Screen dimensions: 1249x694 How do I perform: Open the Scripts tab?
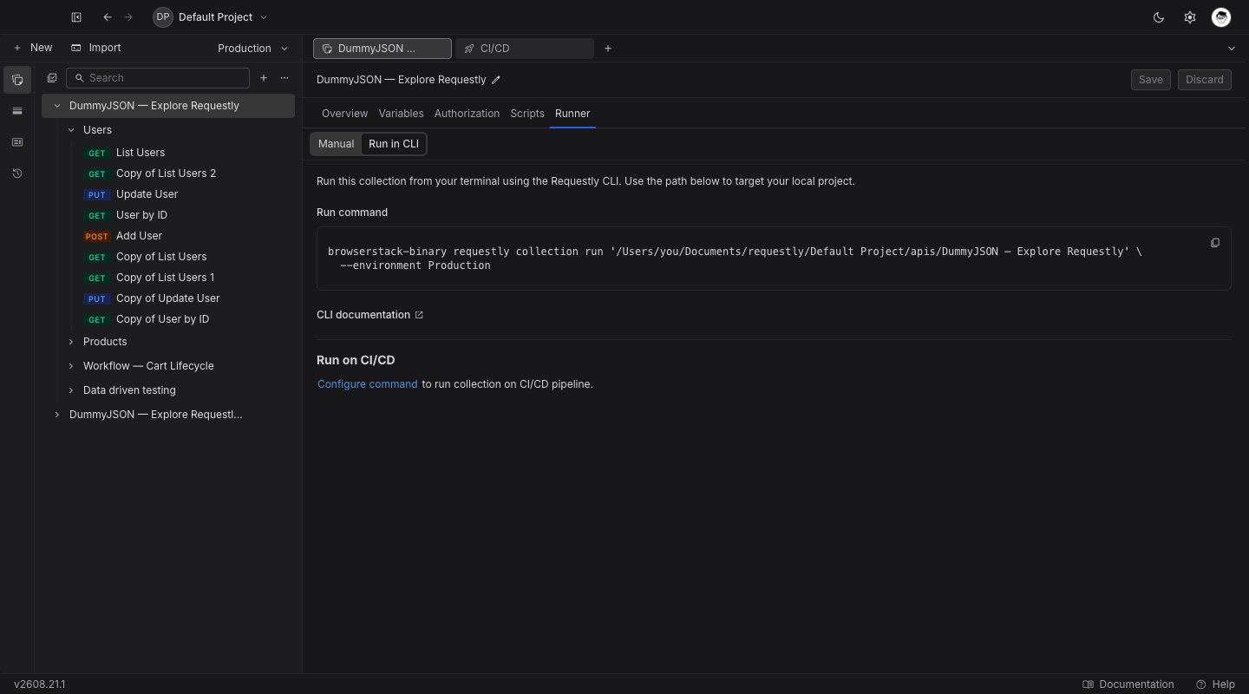click(527, 114)
